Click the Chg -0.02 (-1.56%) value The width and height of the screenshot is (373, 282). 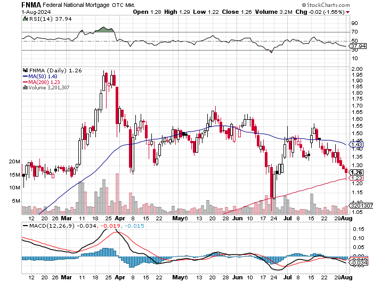click(x=320, y=12)
